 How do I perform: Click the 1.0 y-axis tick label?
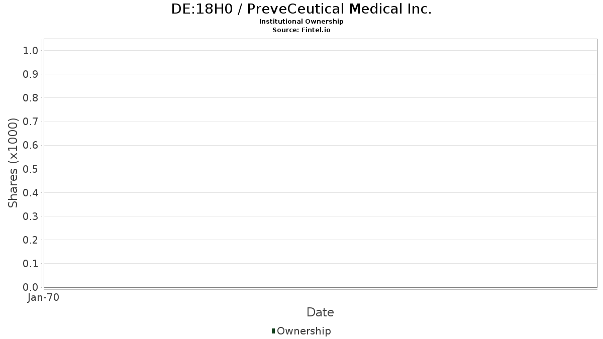pos(31,50)
